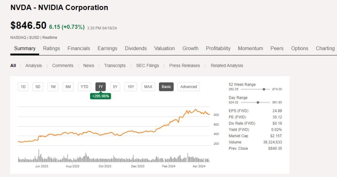The image size is (337, 177).
Task: Show the News filter
Action: [x=89, y=66]
